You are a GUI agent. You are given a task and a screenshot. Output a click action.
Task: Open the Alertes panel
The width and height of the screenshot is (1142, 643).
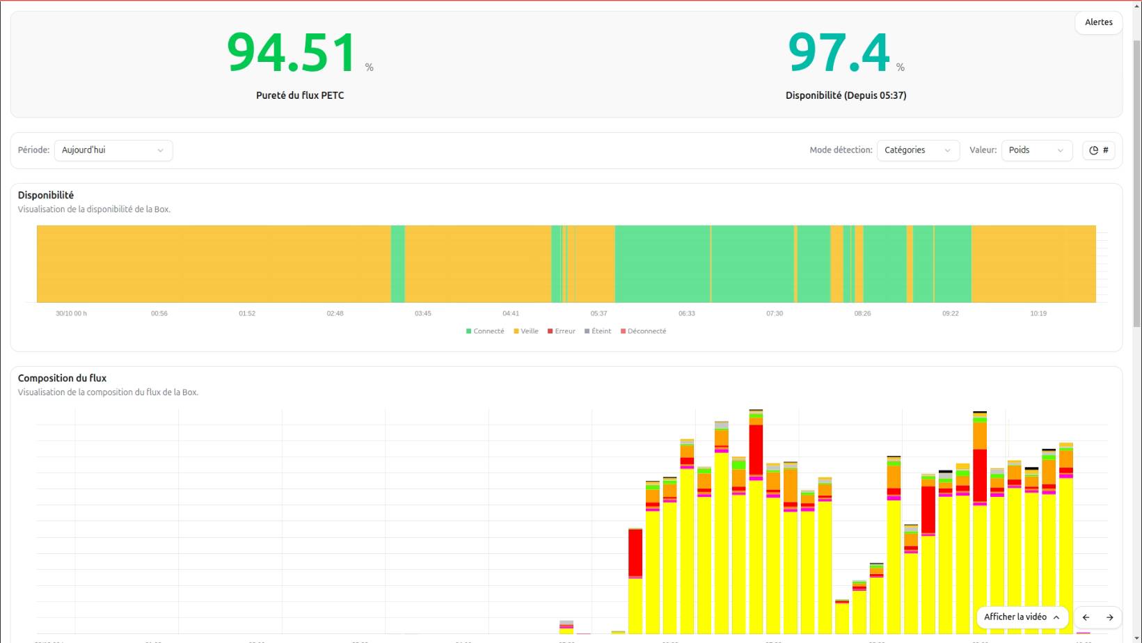click(x=1098, y=22)
